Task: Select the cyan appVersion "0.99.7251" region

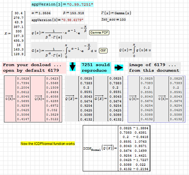Action: pos(62,4)
